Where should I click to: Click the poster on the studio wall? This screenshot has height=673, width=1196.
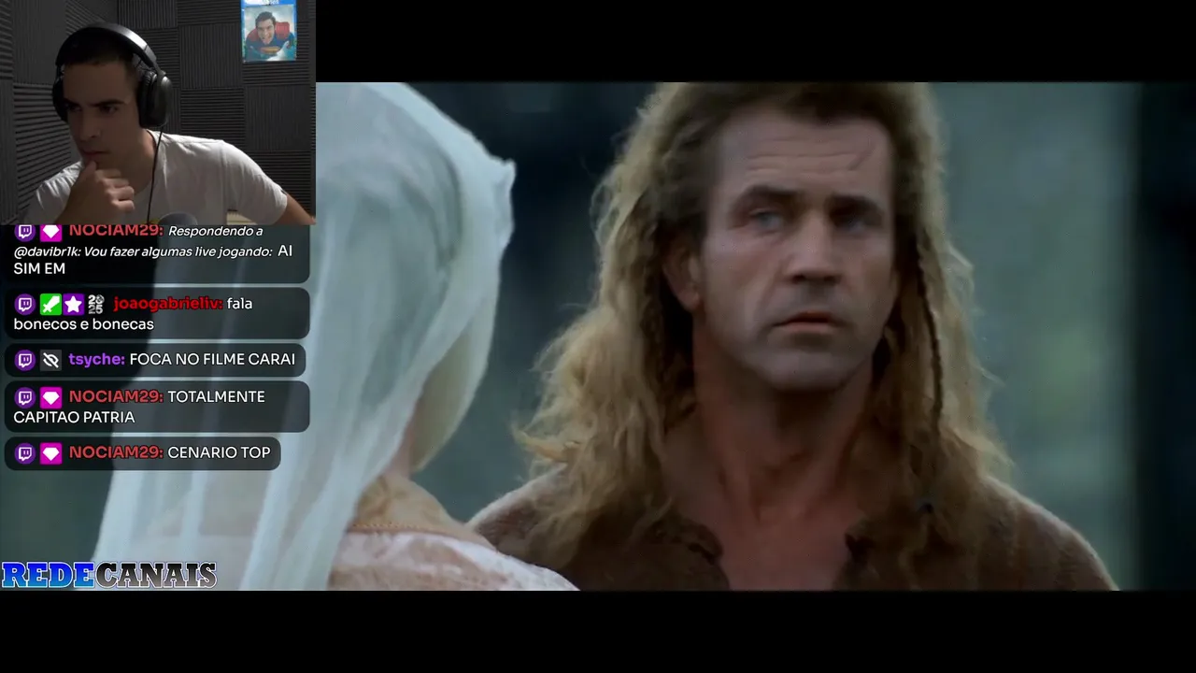coord(269,32)
